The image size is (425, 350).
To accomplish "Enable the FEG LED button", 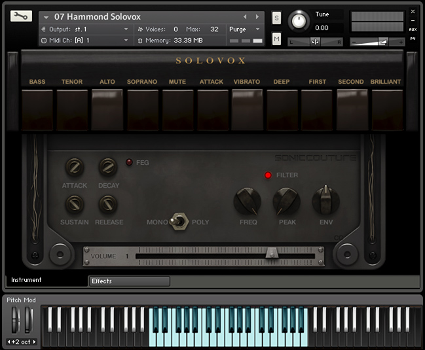I will (x=129, y=162).
